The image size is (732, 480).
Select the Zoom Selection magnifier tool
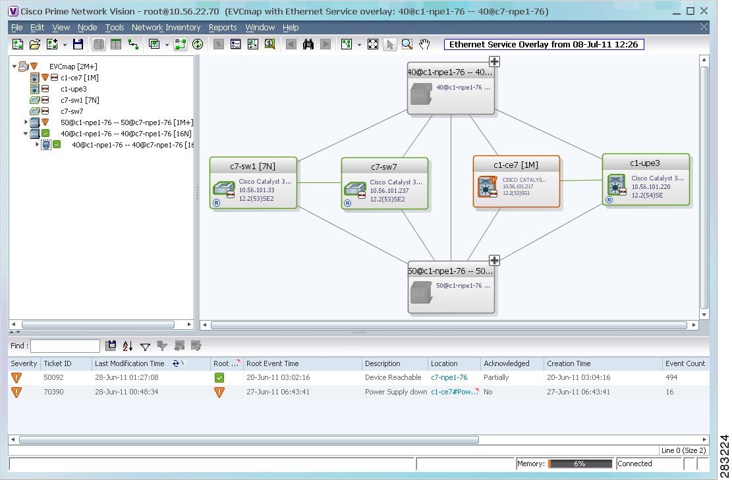click(407, 44)
